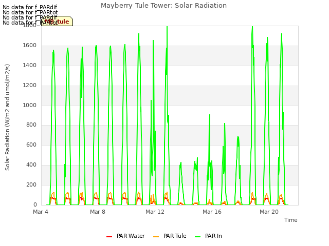This screenshot has height=246, width=329.
Task: Click the red PAR Water legend swatch
Action: 109,237
